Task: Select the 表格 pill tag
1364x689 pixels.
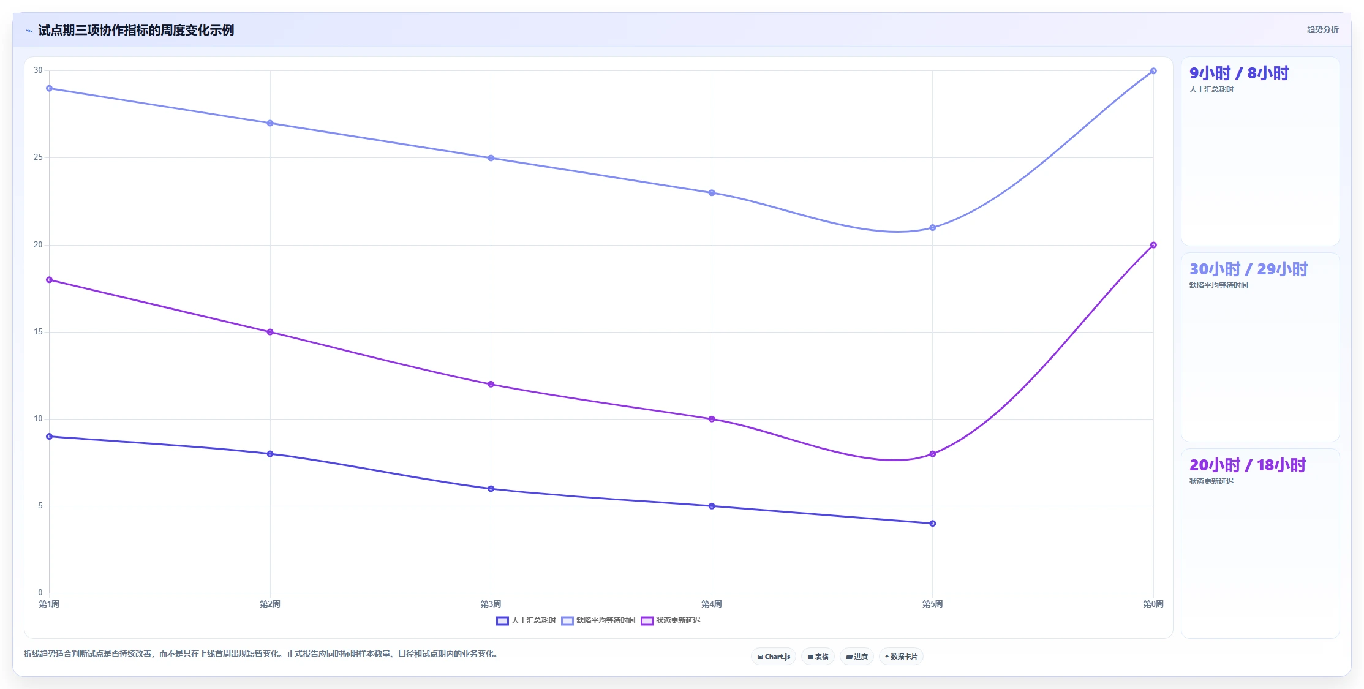Action: pos(818,657)
